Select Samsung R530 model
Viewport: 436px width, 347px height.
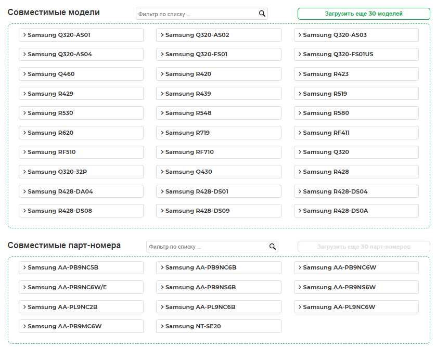(81, 113)
